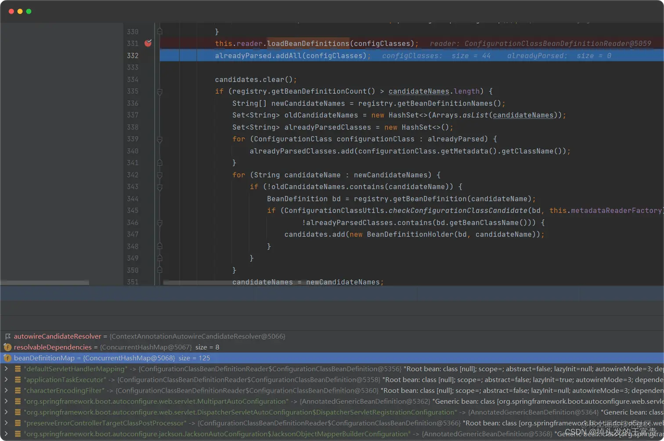Click checkConfigurationClassCandidate on line 345
This screenshot has width=664, height=441.
458,210
